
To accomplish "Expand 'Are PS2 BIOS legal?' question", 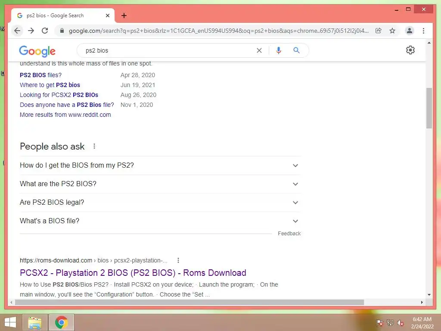I will (160, 203).
